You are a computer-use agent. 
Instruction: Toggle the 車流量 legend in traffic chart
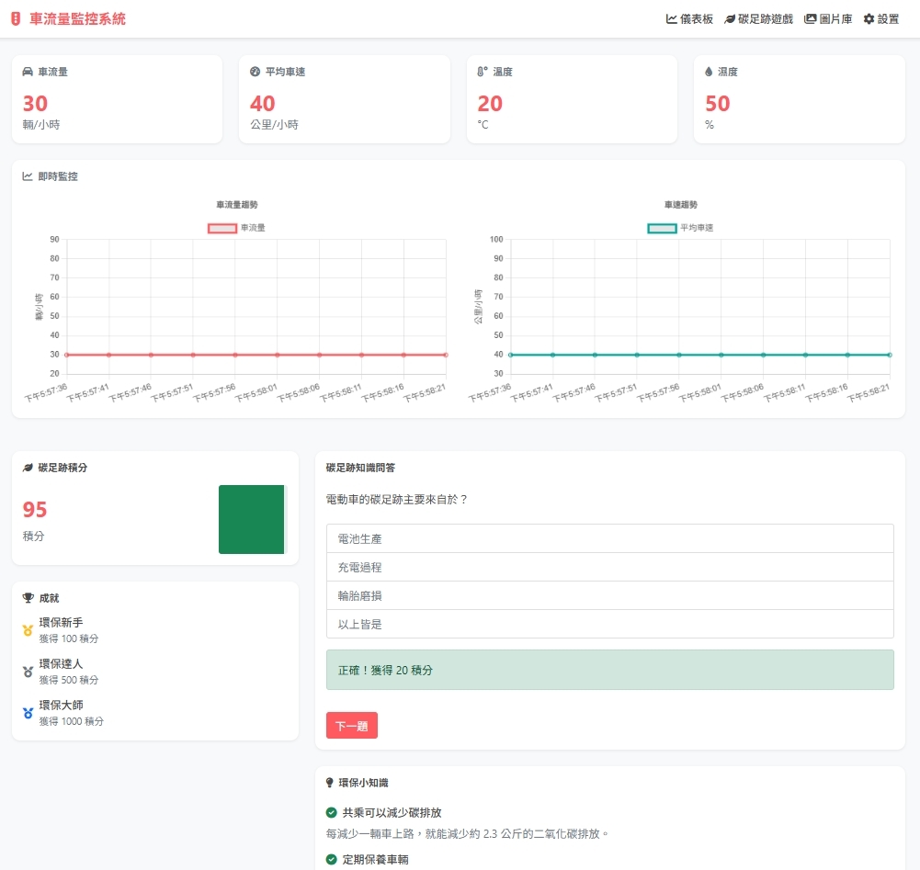(x=237, y=228)
